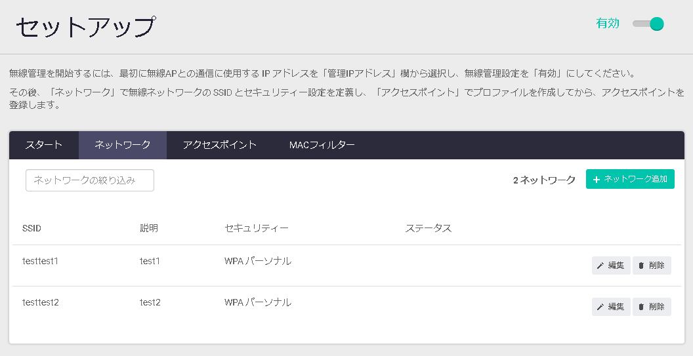Click the 2 ネットワーク count label
The image size is (693, 356).
(544, 180)
